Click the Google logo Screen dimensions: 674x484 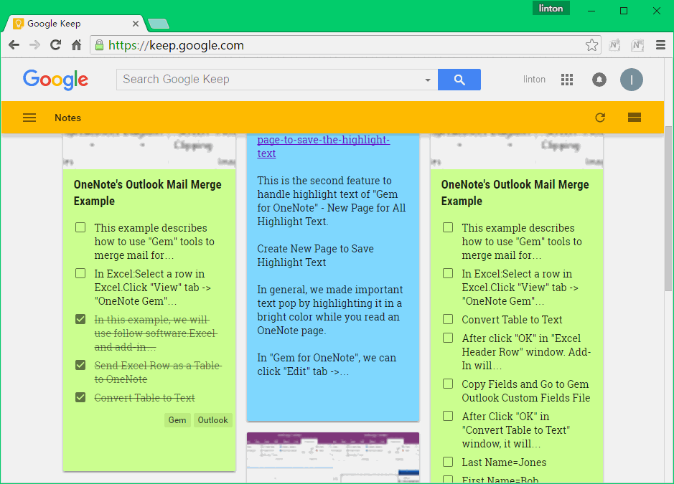55,80
